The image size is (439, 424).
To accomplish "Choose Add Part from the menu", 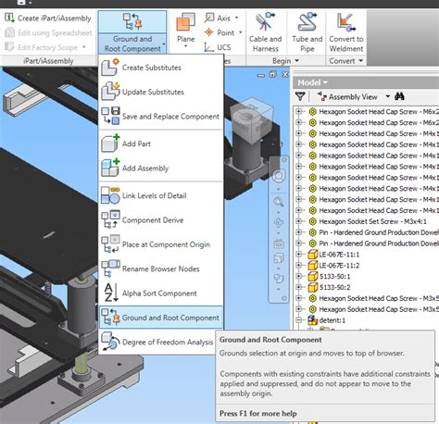I will click(160, 143).
